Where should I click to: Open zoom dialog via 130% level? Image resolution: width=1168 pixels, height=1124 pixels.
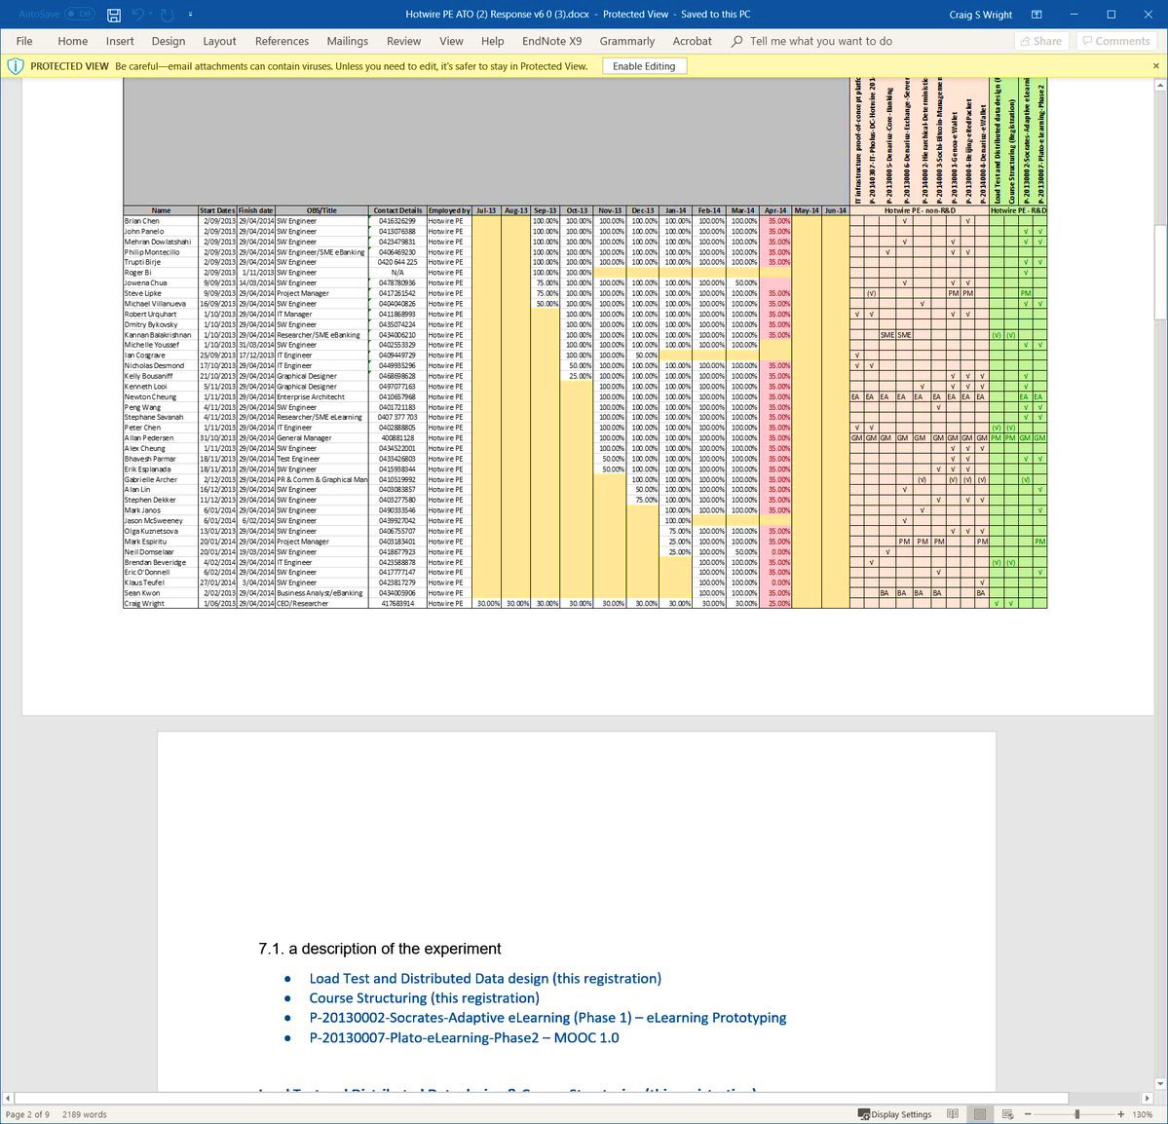(1142, 1114)
